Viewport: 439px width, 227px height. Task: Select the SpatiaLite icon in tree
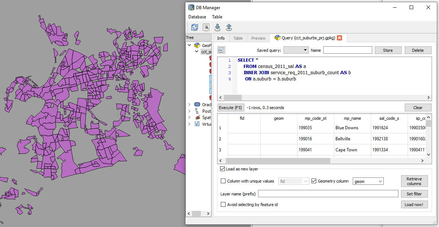tap(197, 118)
